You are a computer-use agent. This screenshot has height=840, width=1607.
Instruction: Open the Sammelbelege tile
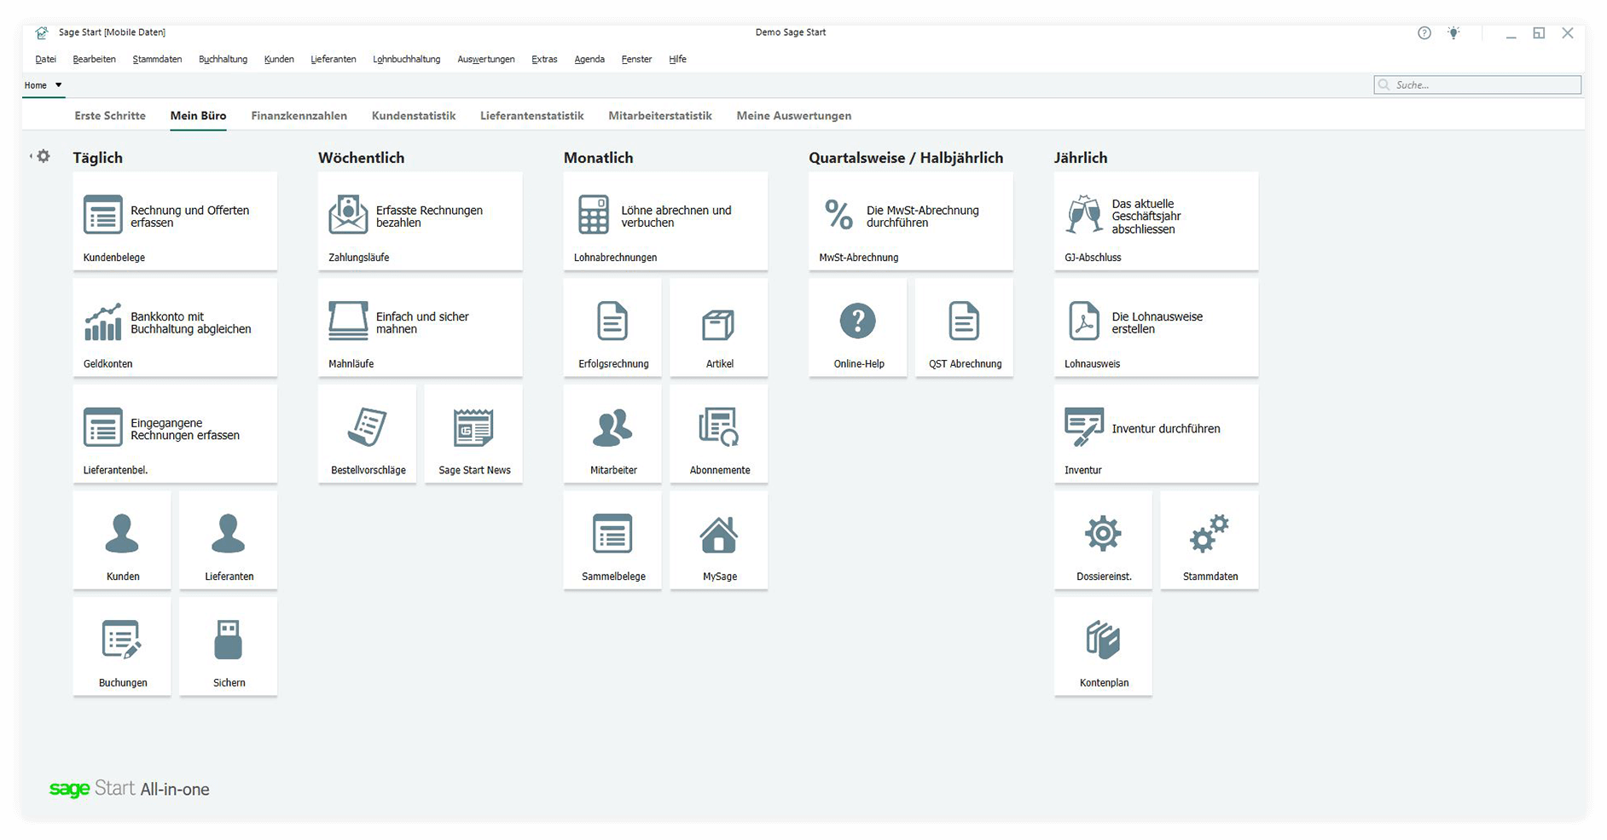pos(612,540)
